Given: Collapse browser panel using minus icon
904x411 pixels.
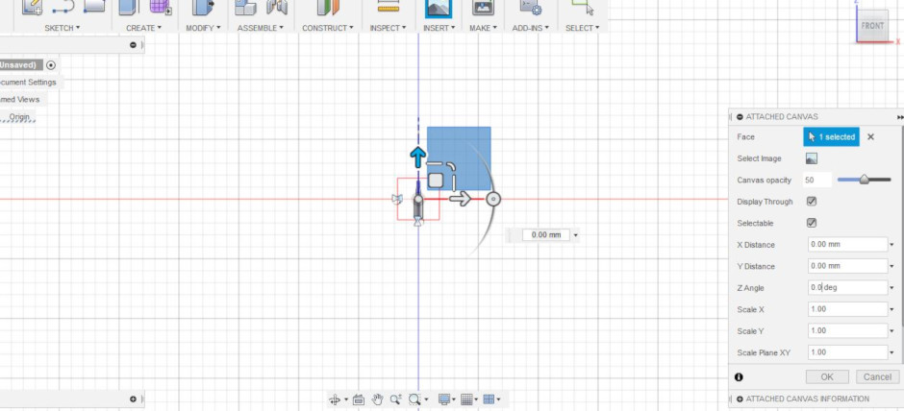Looking at the screenshot, I should (133, 45).
